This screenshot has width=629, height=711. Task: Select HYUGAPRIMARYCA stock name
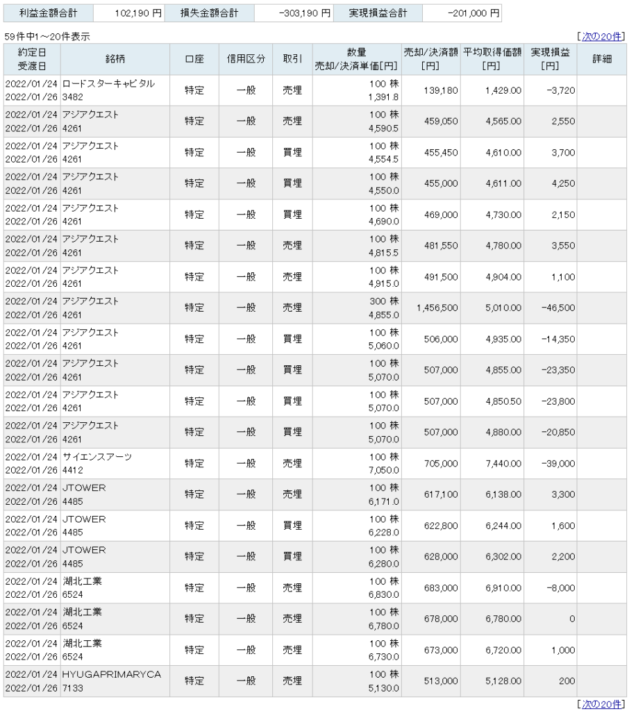point(112,674)
